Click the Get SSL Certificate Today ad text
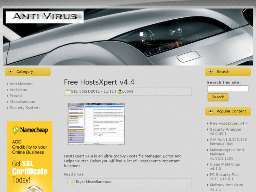This screenshot has width=256, height=192. point(30,172)
